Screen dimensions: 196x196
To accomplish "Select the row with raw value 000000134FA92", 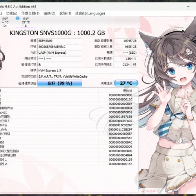I will pyautogui.click(x=69, y=121).
